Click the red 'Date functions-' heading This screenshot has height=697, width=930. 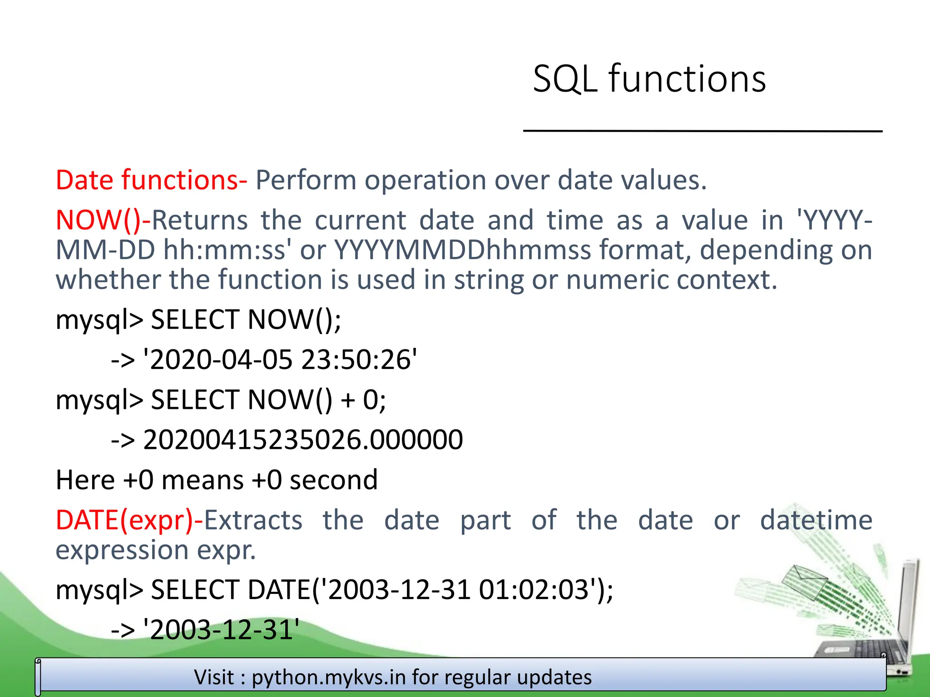coord(151,180)
